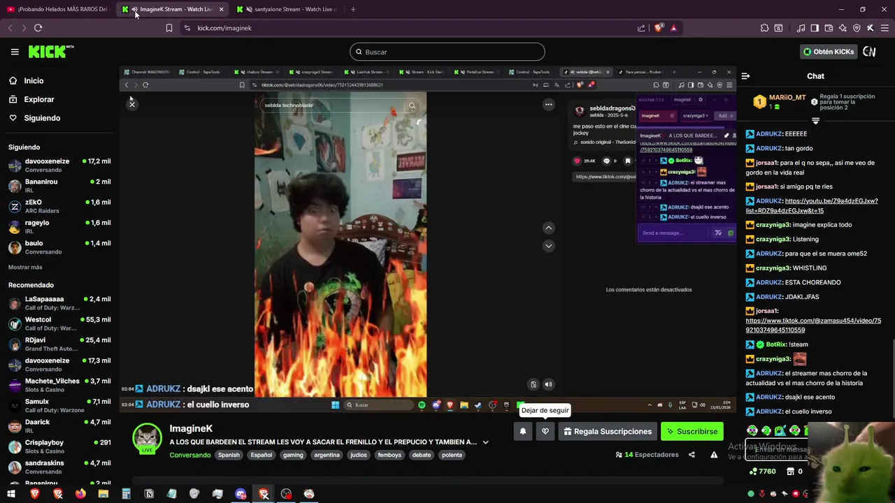Open rageylo channel in sidebar

point(59,227)
